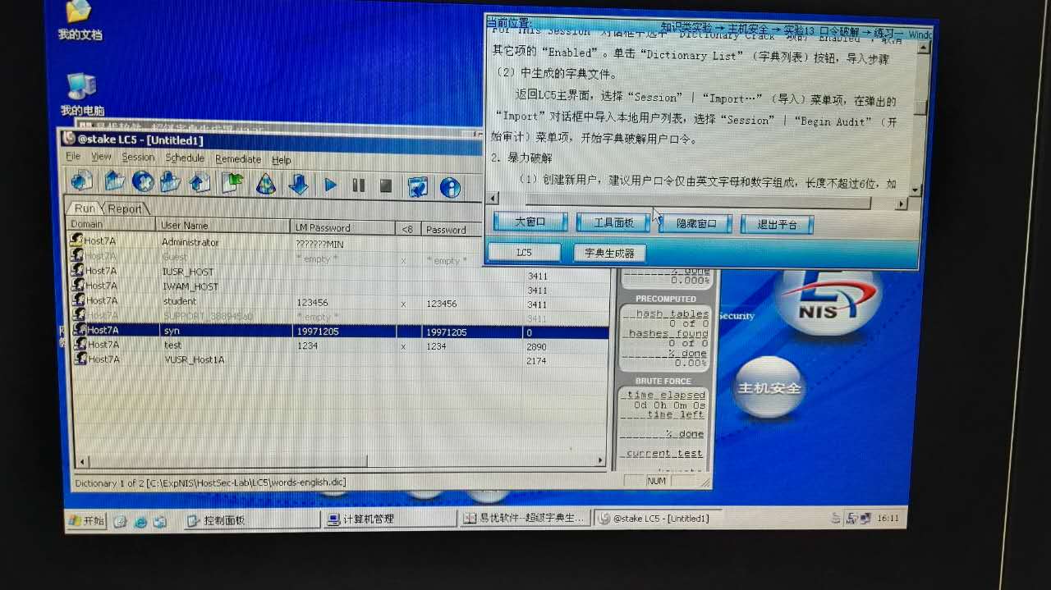Open the Help menu in LC5
This screenshot has width=1051, height=590.
pyautogui.click(x=282, y=160)
